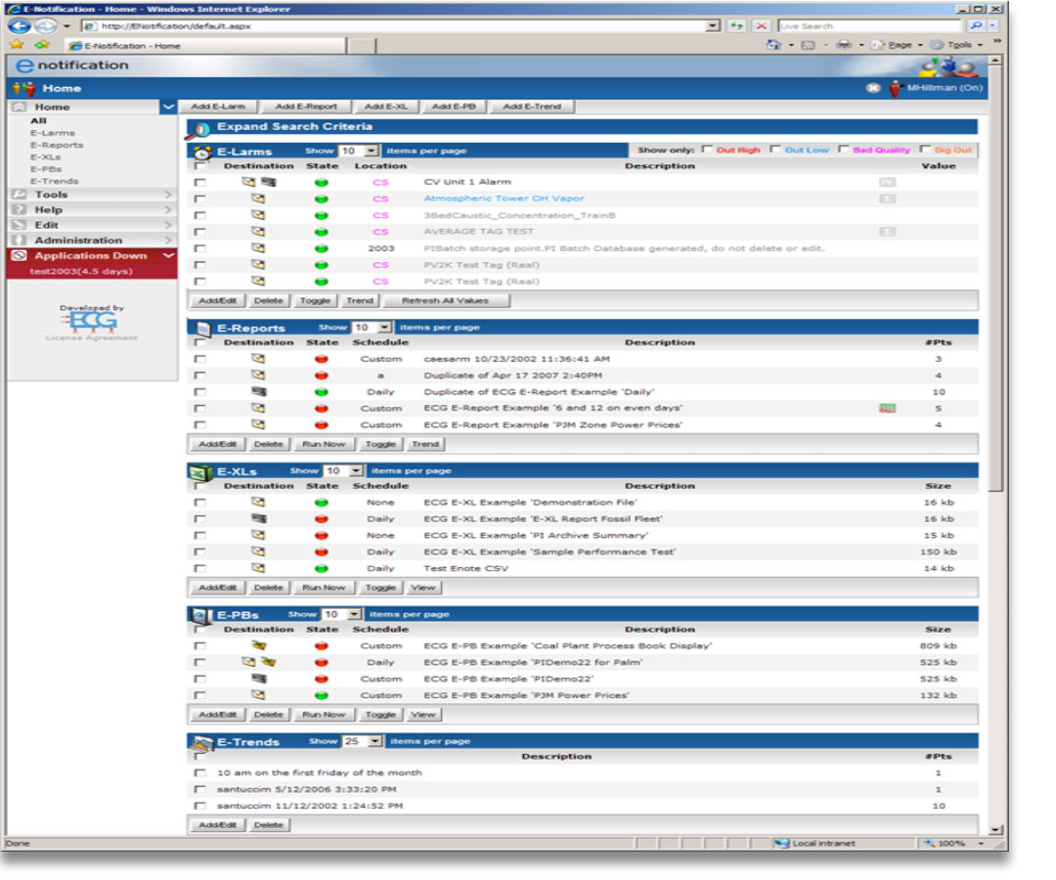Select E-Reports in the Home sidebar

(x=56, y=145)
